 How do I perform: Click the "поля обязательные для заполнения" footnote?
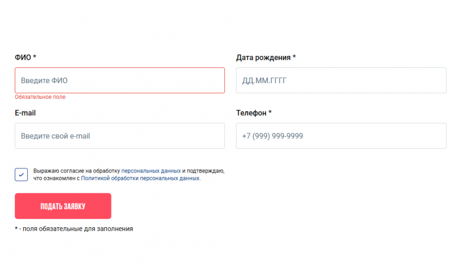point(78,229)
